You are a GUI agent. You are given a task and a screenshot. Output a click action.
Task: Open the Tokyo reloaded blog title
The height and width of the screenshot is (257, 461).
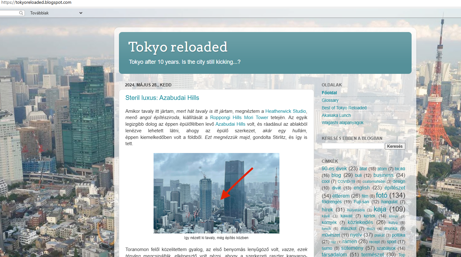pyautogui.click(x=178, y=47)
